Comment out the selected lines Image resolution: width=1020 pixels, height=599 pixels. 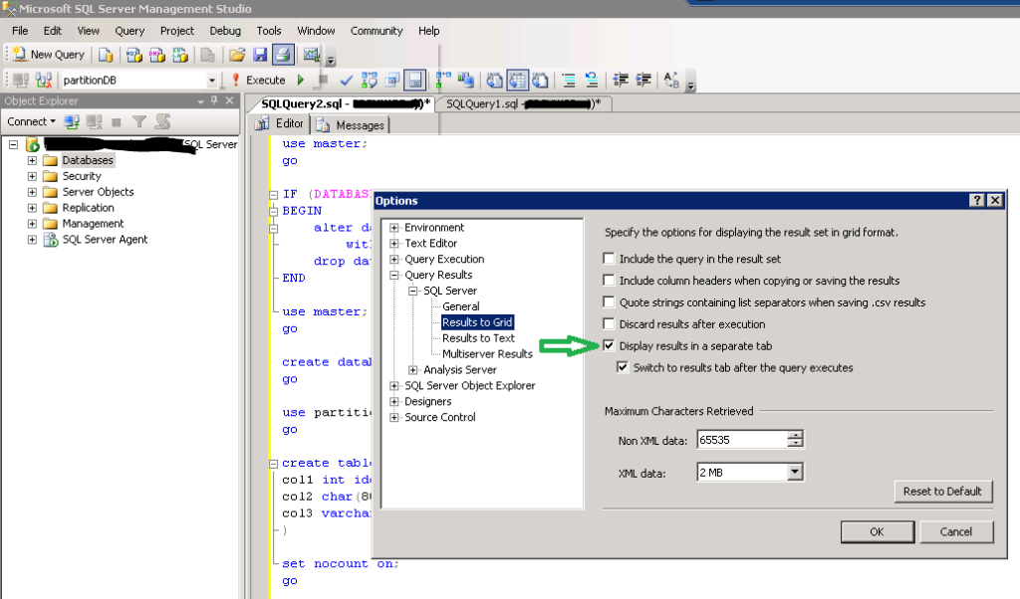(569, 80)
